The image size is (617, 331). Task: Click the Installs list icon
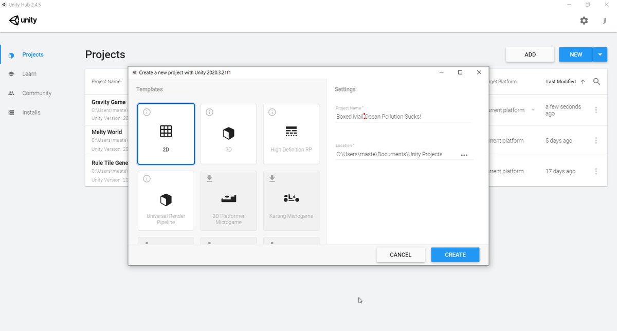point(11,113)
